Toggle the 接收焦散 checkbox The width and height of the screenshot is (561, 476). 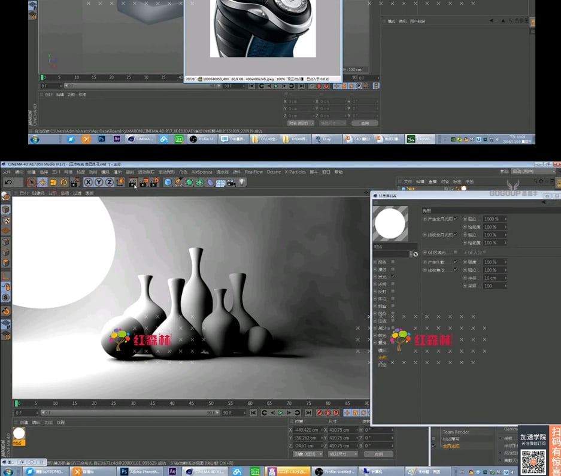(x=456, y=270)
